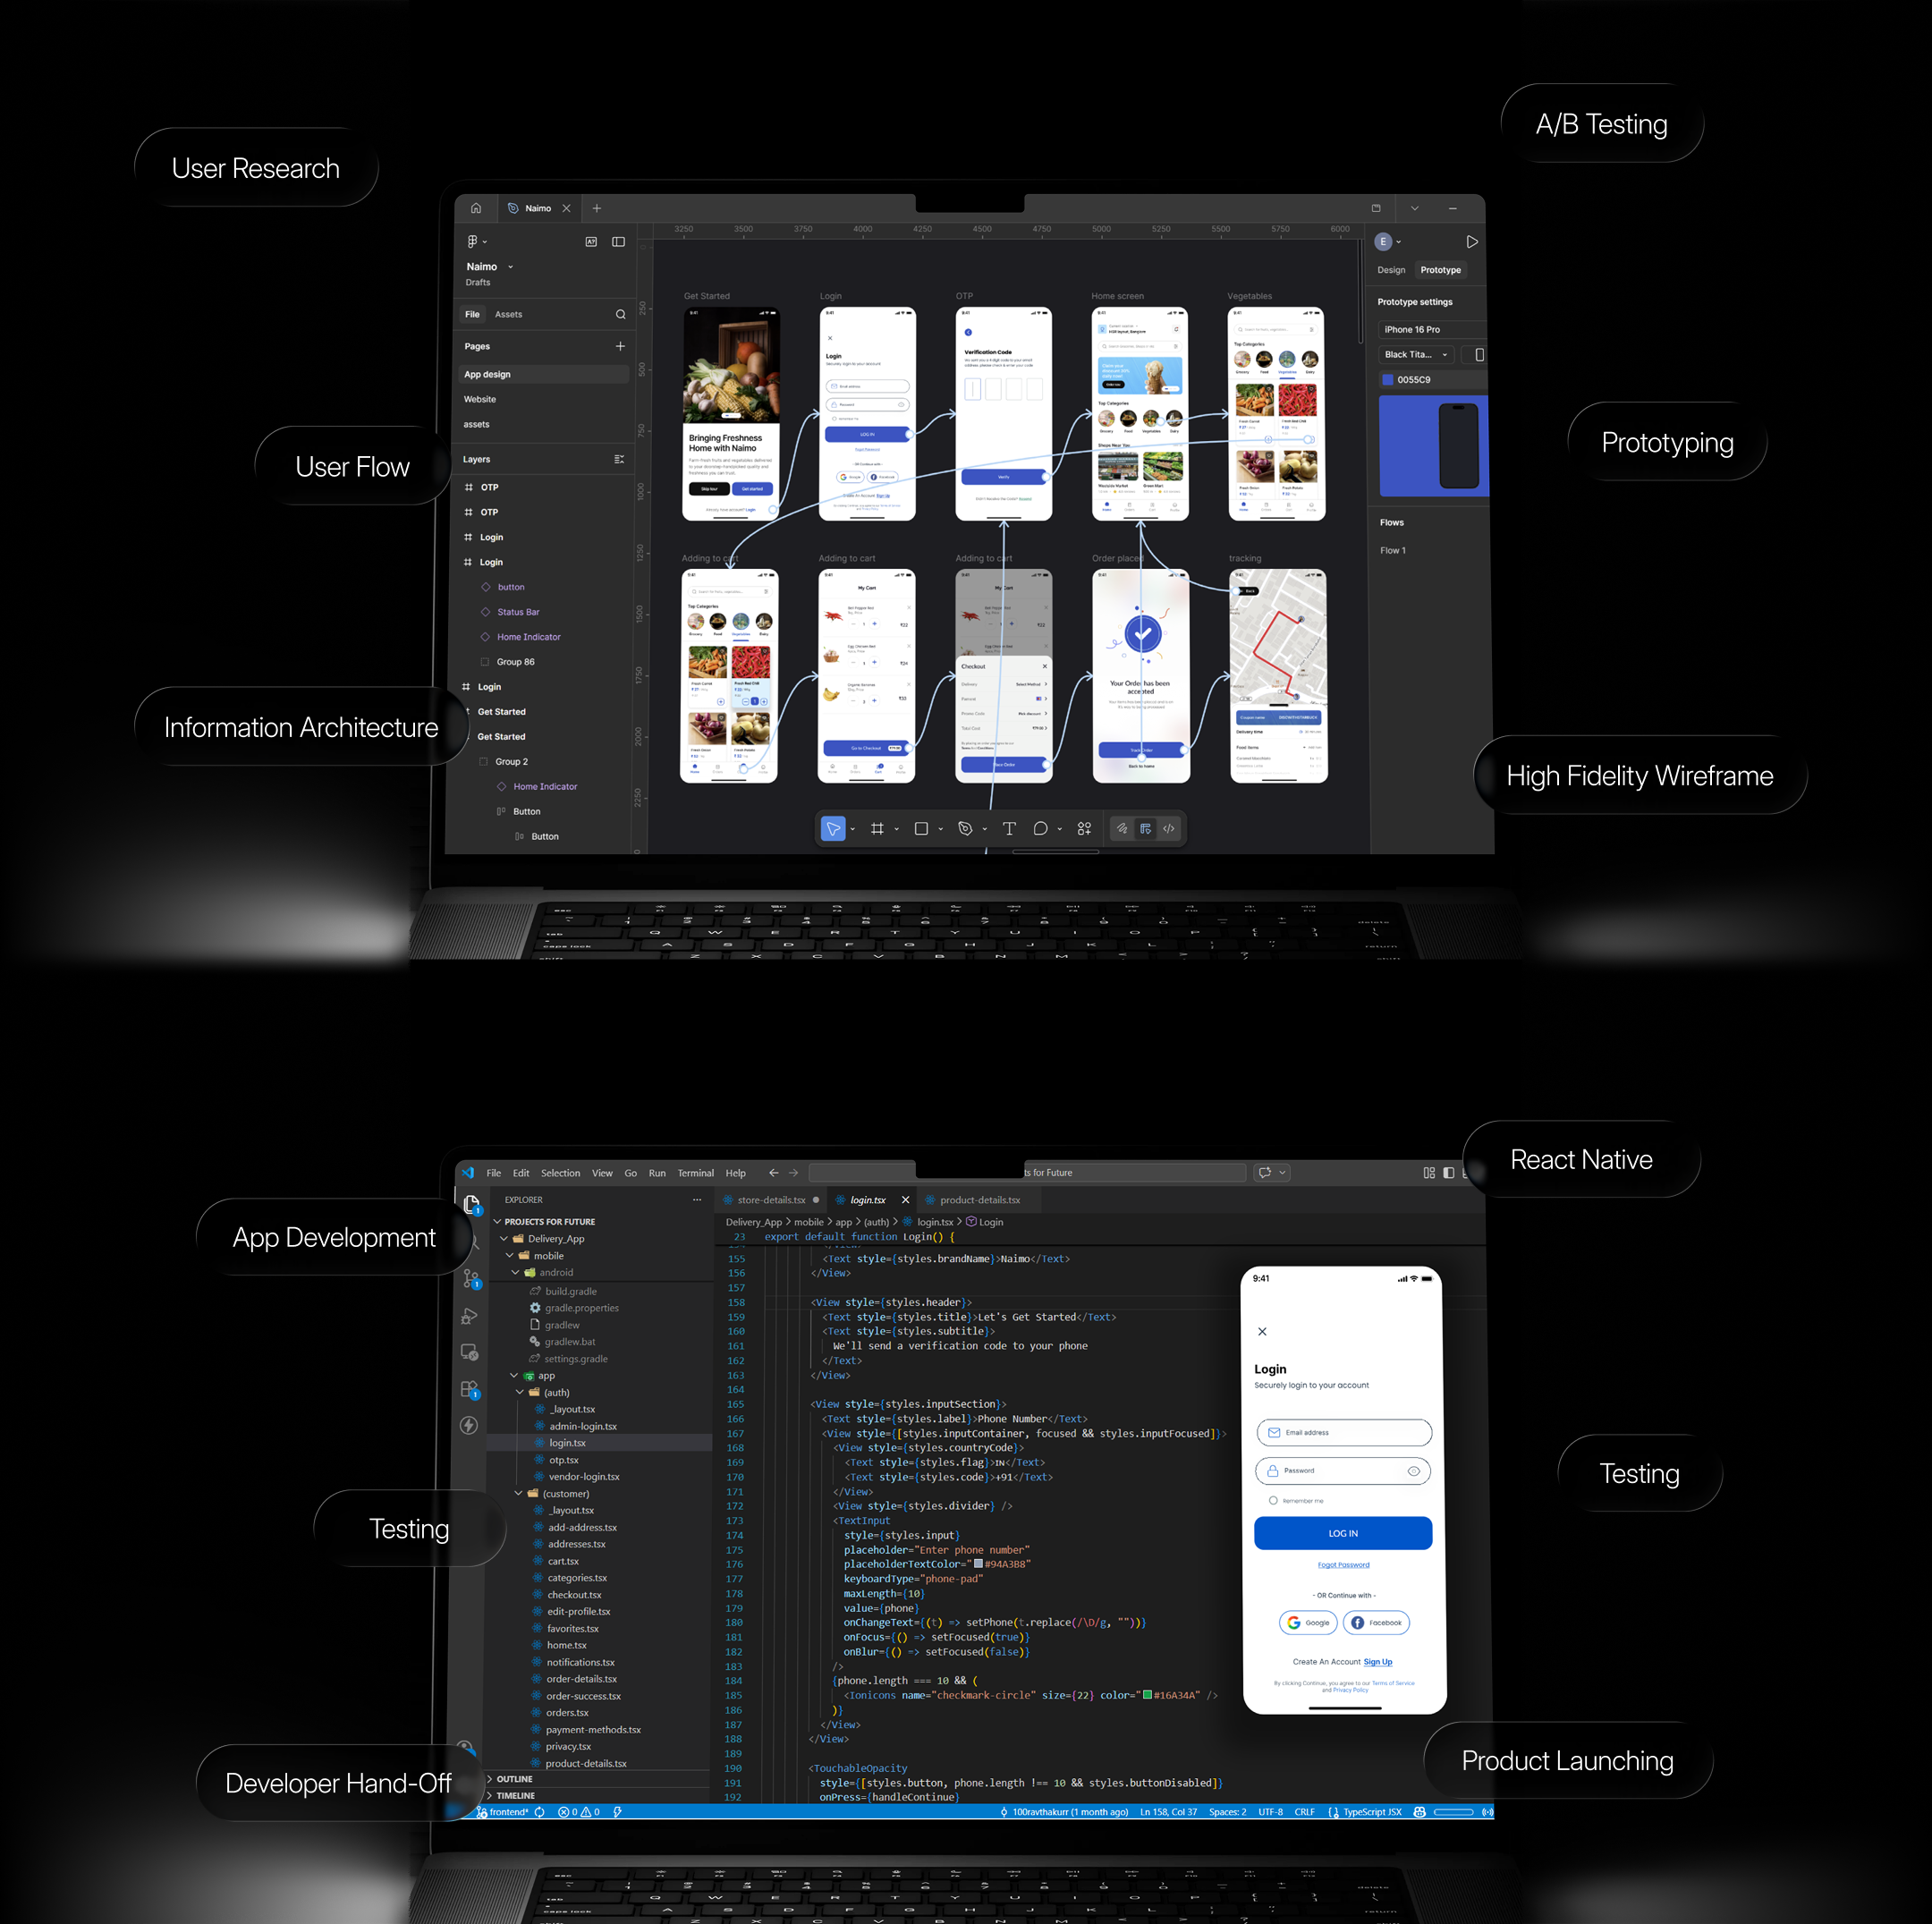Toggle password visibility eye icon
The width and height of the screenshot is (1932, 1924).
[x=1413, y=1471]
